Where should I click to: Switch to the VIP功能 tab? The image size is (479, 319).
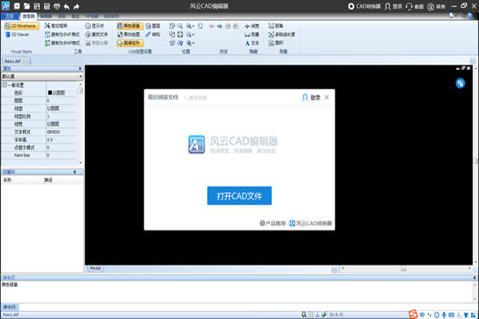point(91,16)
